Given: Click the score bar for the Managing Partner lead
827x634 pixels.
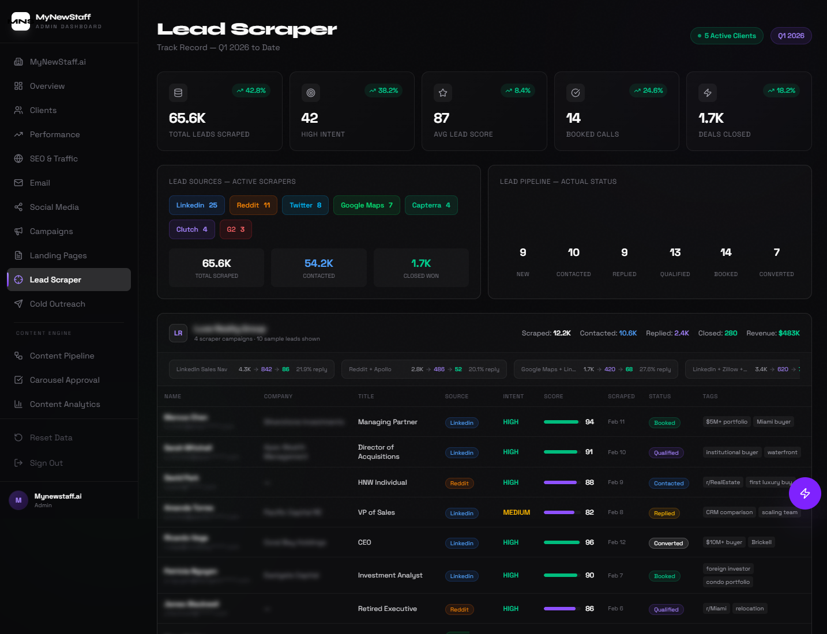Looking at the screenshot, I should pos(561,422).
